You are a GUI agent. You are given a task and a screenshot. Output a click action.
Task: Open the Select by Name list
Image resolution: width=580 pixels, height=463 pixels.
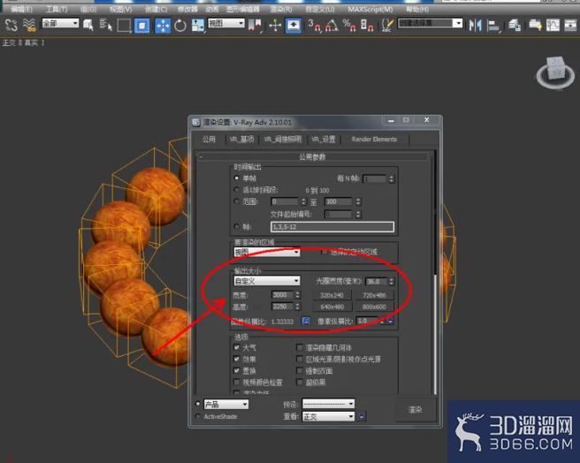click(106, 25)
